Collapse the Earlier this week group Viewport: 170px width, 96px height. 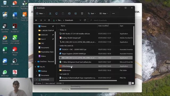click(58, 46)
